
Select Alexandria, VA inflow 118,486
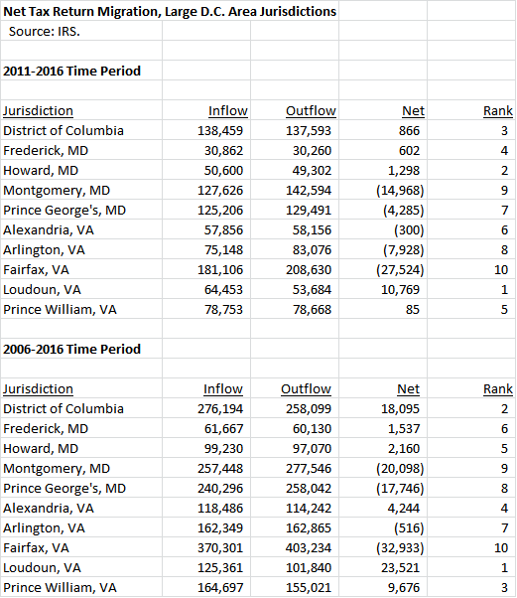220,509
